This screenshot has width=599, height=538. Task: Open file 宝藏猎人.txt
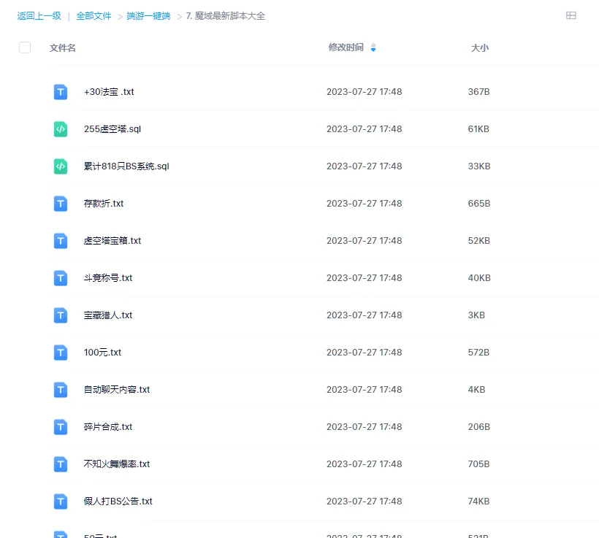108,315
